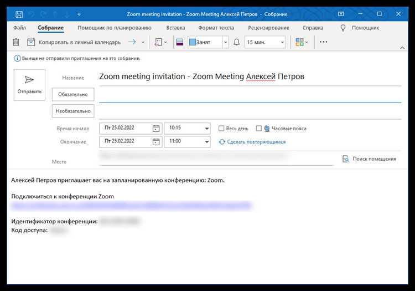Open the Рецензирование tab
Viewport: 415px width, 291px height.
tap(268, 28)
